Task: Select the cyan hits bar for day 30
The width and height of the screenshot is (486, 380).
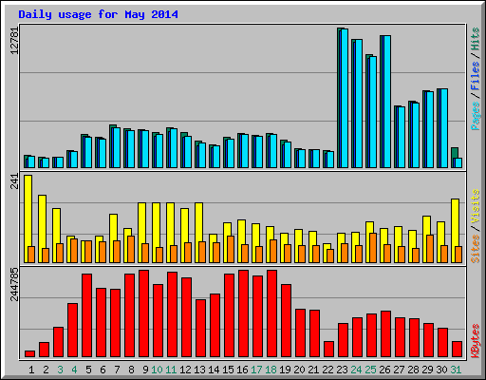Action: (x=444, y=128)
